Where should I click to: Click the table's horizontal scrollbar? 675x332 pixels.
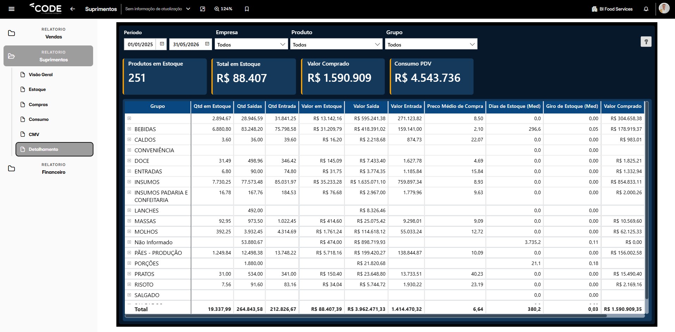point(366,316)
